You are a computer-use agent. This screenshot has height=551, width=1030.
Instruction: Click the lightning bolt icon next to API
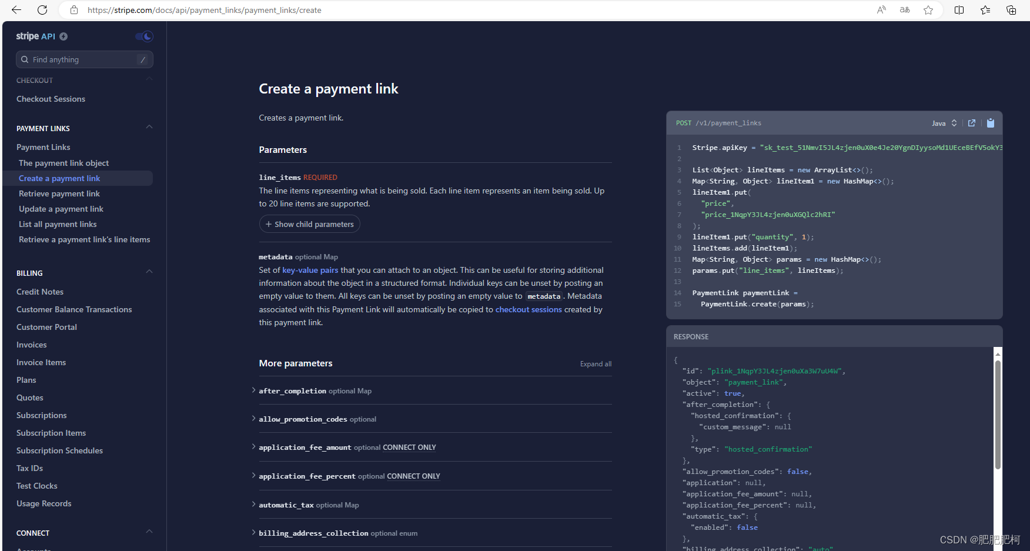[x=63, y=36]
